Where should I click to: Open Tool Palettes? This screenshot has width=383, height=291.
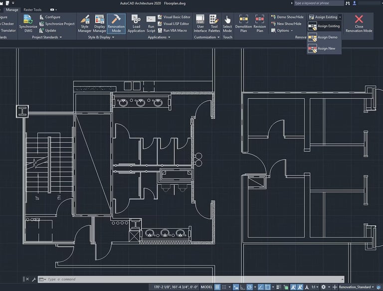click(214, 23)
